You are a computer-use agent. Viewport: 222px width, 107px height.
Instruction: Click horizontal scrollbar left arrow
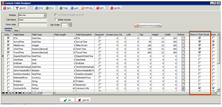(x=54, y=93)
